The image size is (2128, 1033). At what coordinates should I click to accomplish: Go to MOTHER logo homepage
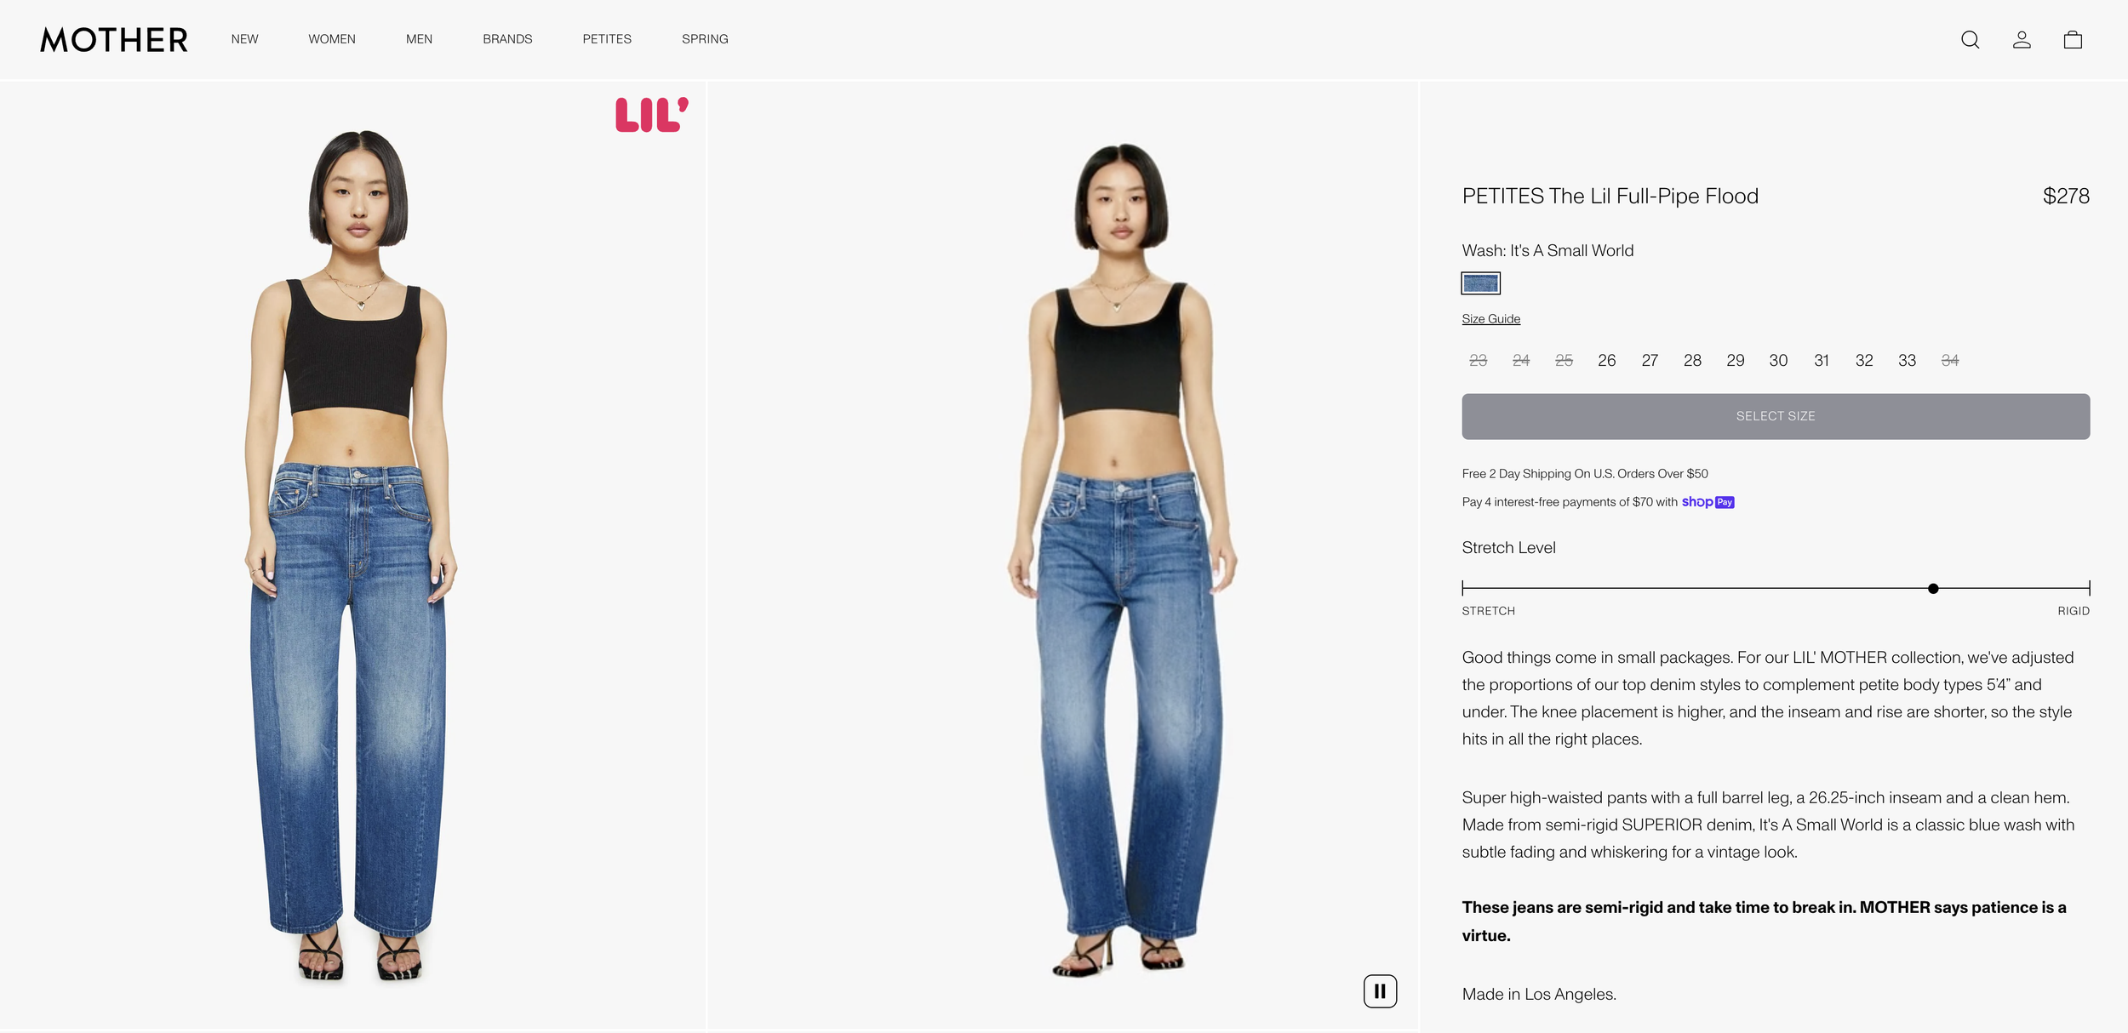tap(114, 40)
